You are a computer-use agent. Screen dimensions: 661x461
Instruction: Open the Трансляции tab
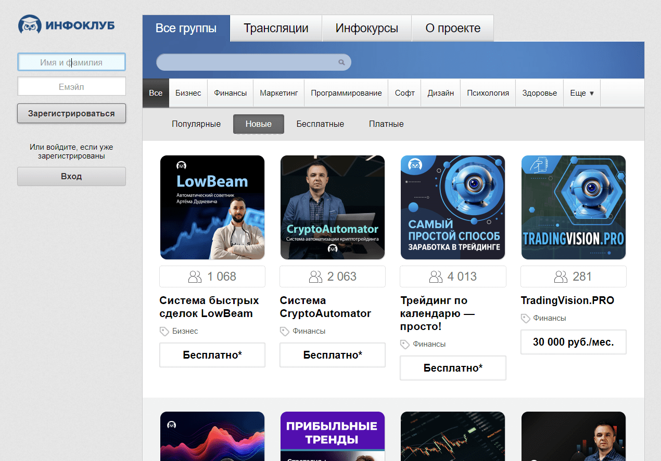276,28
